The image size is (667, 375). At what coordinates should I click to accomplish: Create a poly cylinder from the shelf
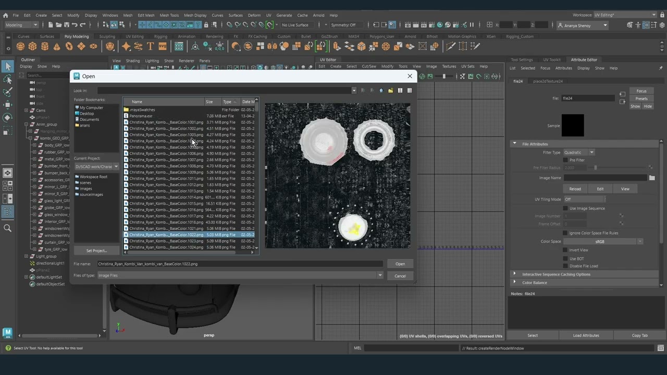point(45,46)
